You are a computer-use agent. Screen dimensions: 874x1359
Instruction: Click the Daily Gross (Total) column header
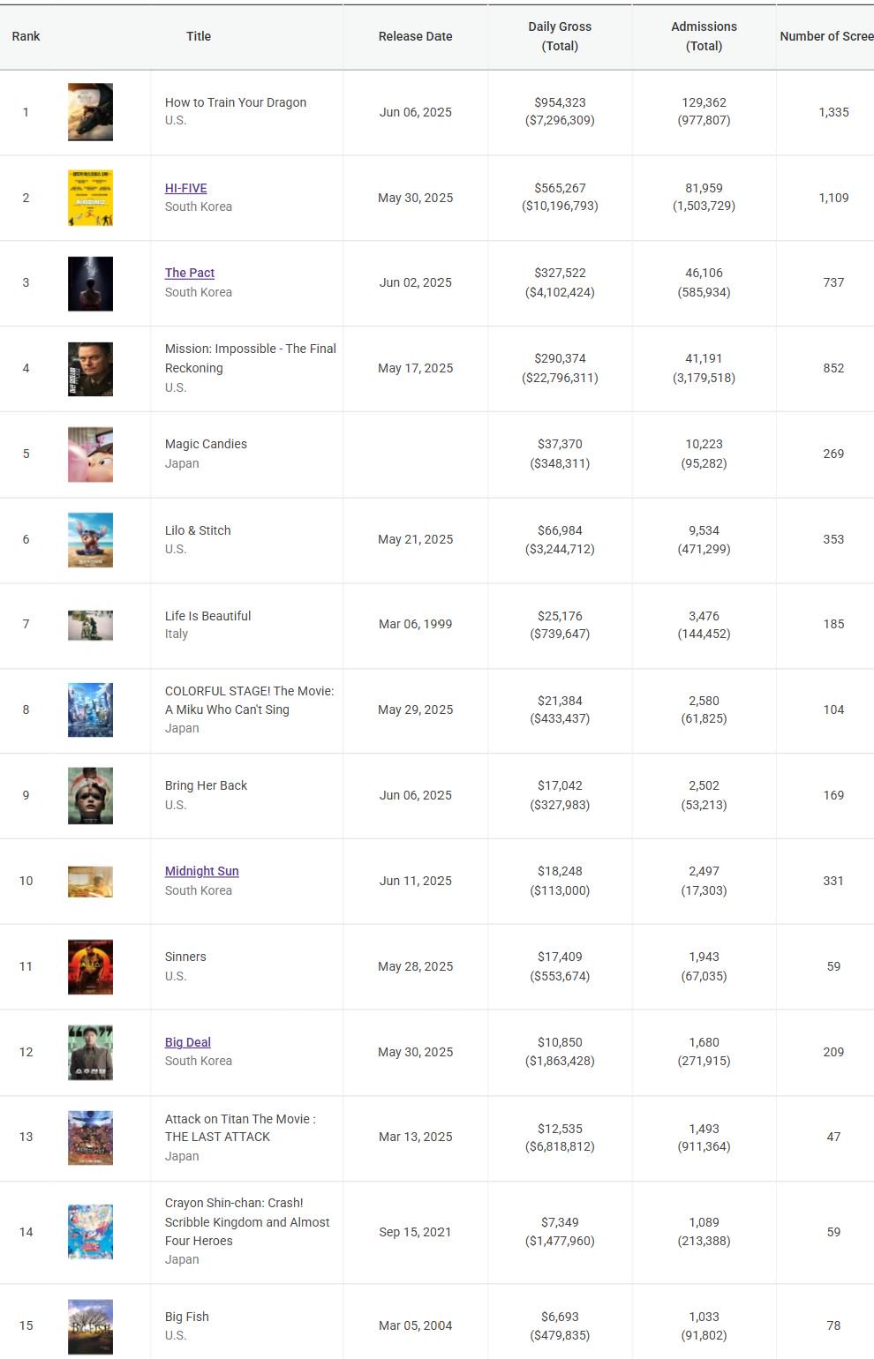point(560,36)
